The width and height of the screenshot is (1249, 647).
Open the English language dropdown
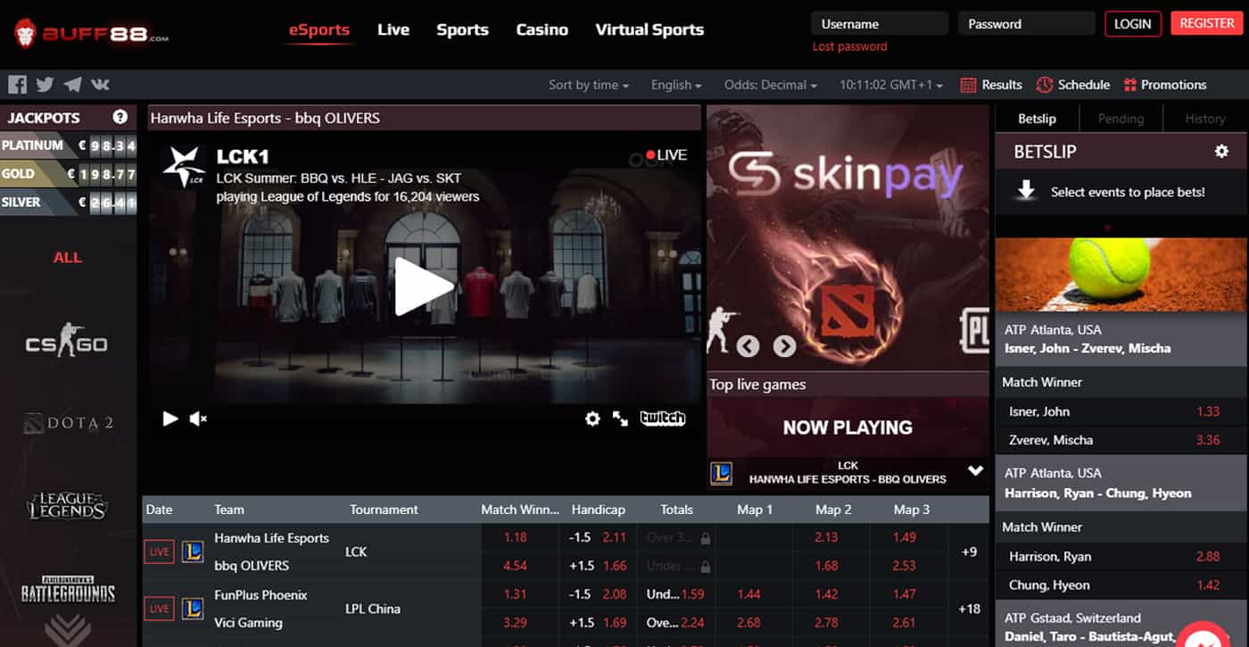coord(676,85)
